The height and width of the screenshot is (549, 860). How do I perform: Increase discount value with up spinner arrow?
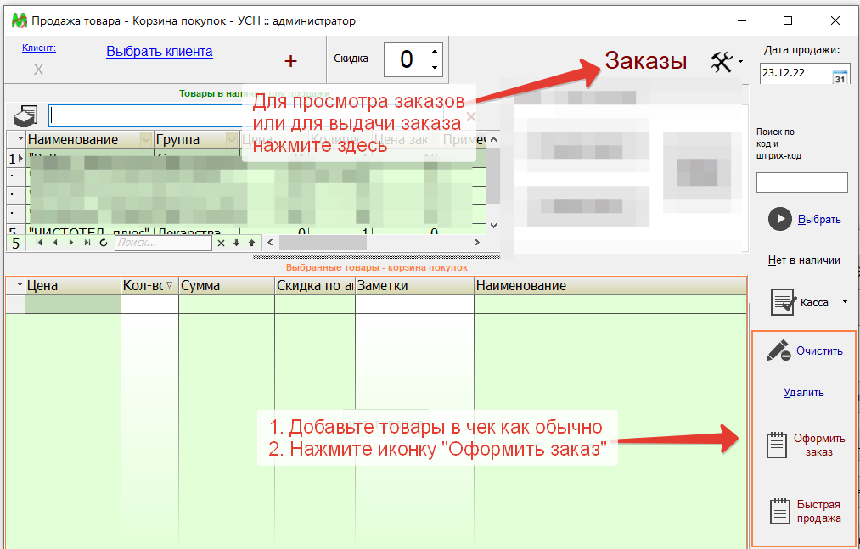435,52
